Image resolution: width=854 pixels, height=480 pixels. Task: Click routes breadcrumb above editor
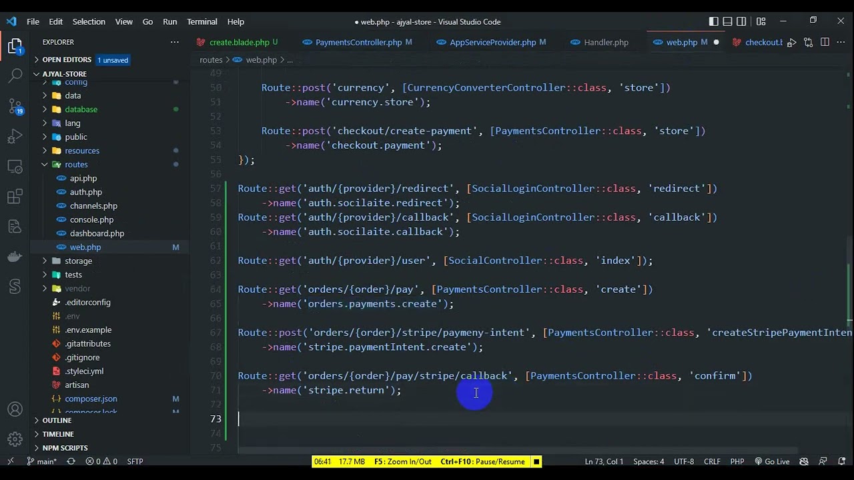tap(211, 60)
